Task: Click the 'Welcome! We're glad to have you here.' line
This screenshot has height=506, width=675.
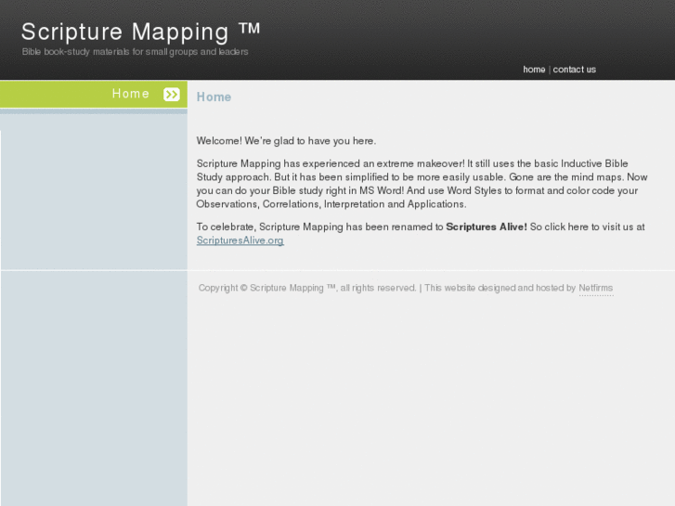Action: pyautogui.click(x=286, y=141)
